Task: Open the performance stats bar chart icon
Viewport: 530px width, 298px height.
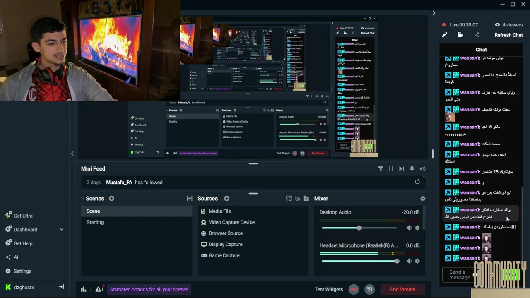Action: (x=84, y=289)
